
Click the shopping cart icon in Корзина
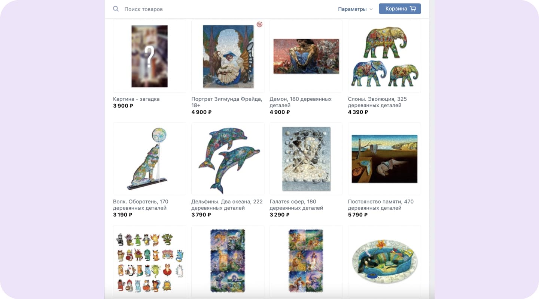point(413,9)
